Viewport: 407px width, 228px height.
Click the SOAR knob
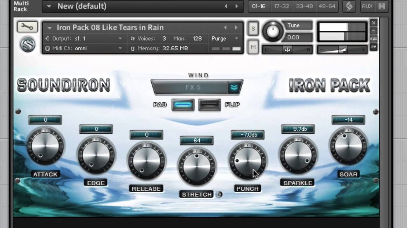click(x=348, y=146)
